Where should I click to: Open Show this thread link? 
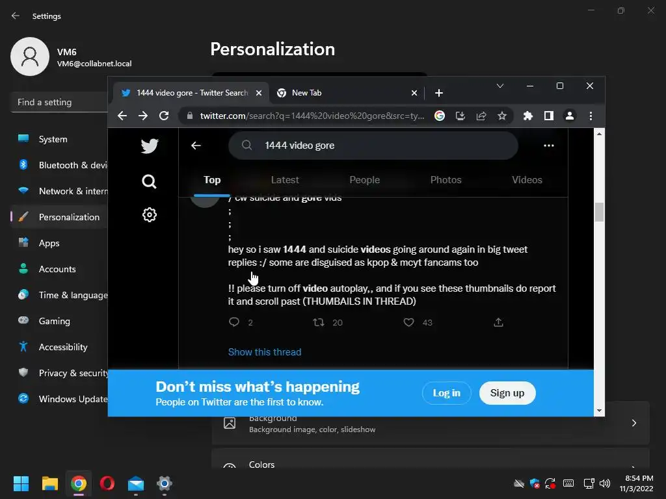tap(265, 352)
